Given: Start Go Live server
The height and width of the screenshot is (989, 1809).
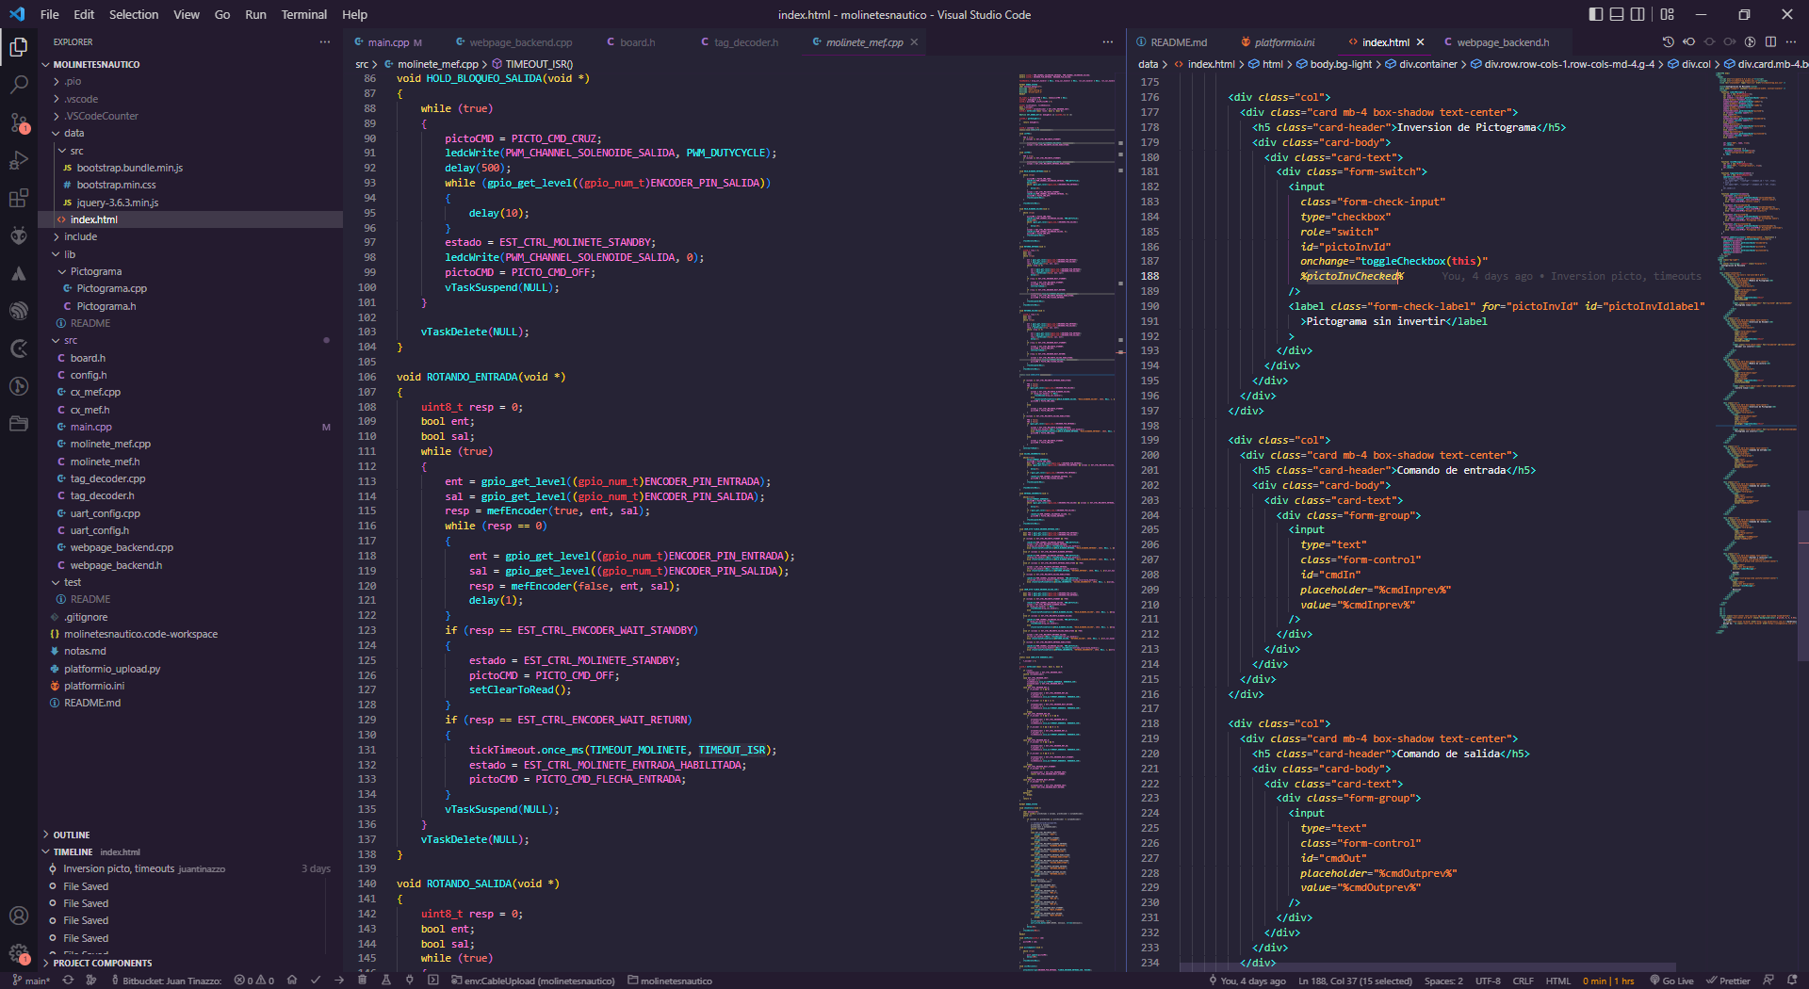Looking at the screenshot, I should (1671, 981).
